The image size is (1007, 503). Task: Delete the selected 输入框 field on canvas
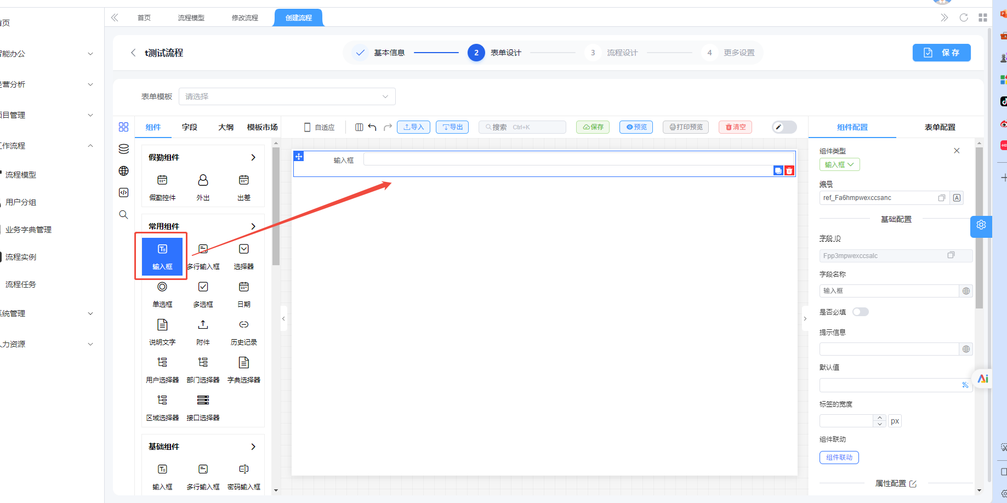pos(789,171)
